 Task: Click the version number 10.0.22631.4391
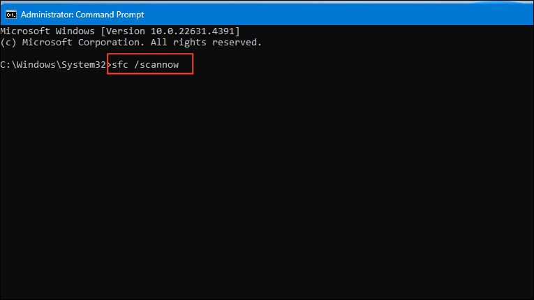click(x=193, y=31)
